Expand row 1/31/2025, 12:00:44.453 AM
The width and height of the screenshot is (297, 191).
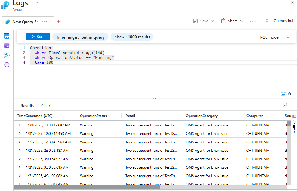click(19, 133)
